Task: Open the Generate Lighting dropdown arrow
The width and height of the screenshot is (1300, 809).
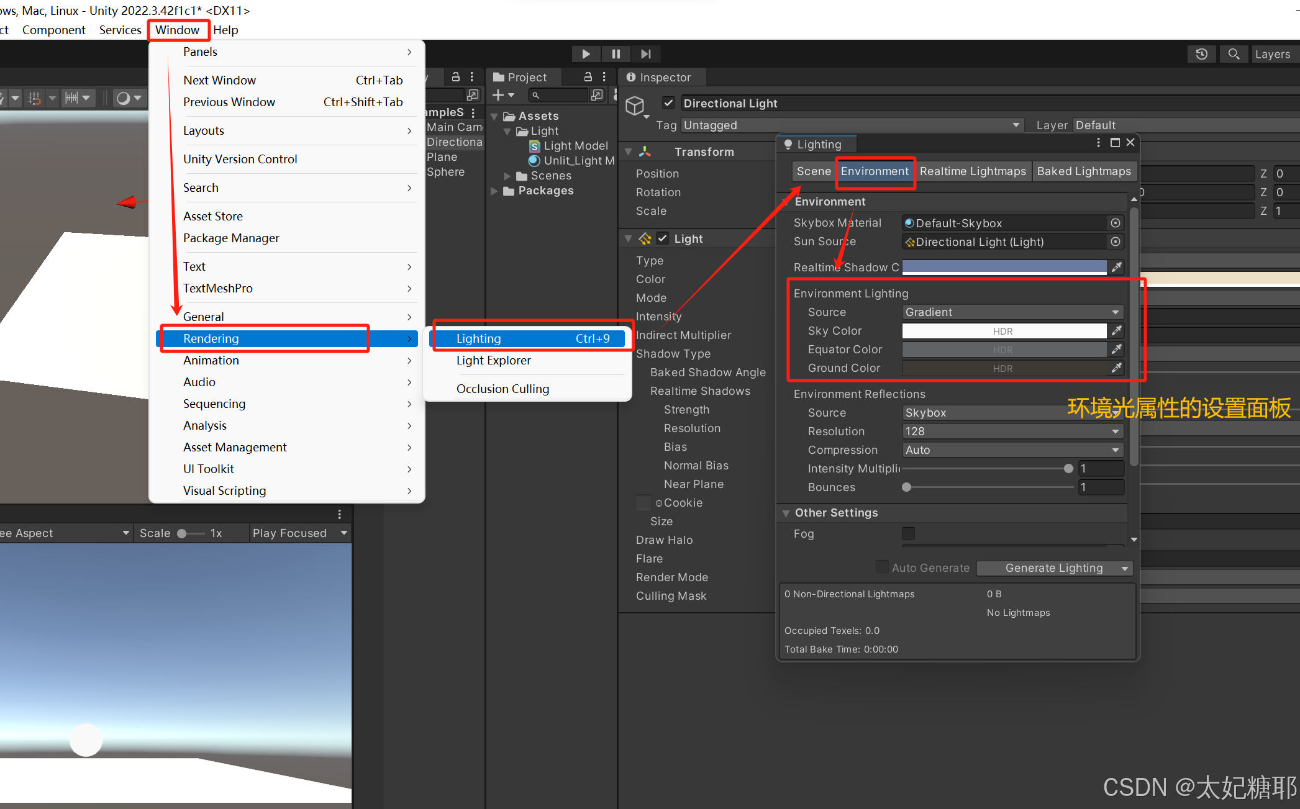Action: 1125,568
